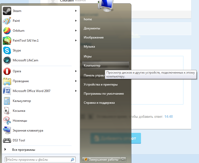The width and height of the screenshot is (199, 163).
Task: Click Завершение работы button
Action: tap(101, 159)
